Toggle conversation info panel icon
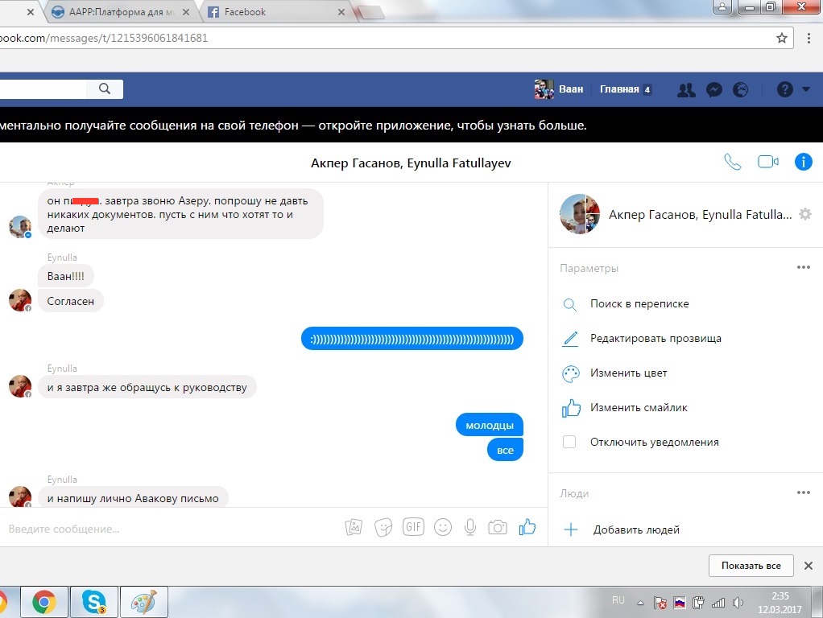Viewport: 823px width, 618px height. point(803,162)
